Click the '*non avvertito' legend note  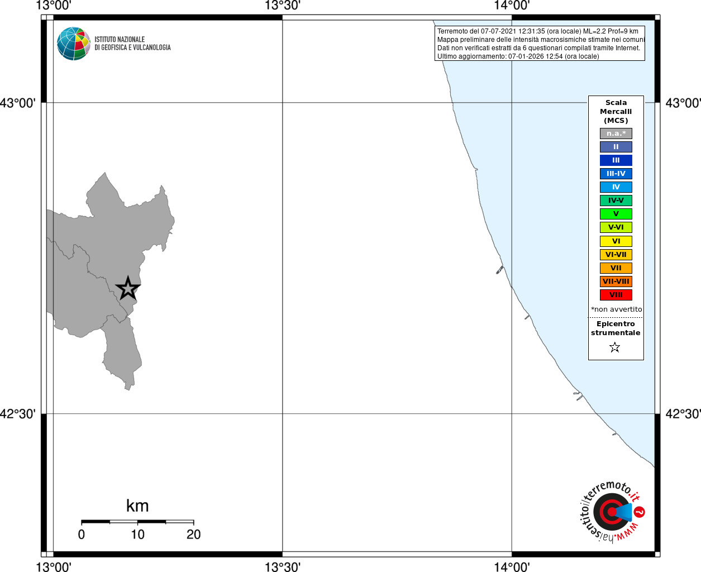[616, 309]
